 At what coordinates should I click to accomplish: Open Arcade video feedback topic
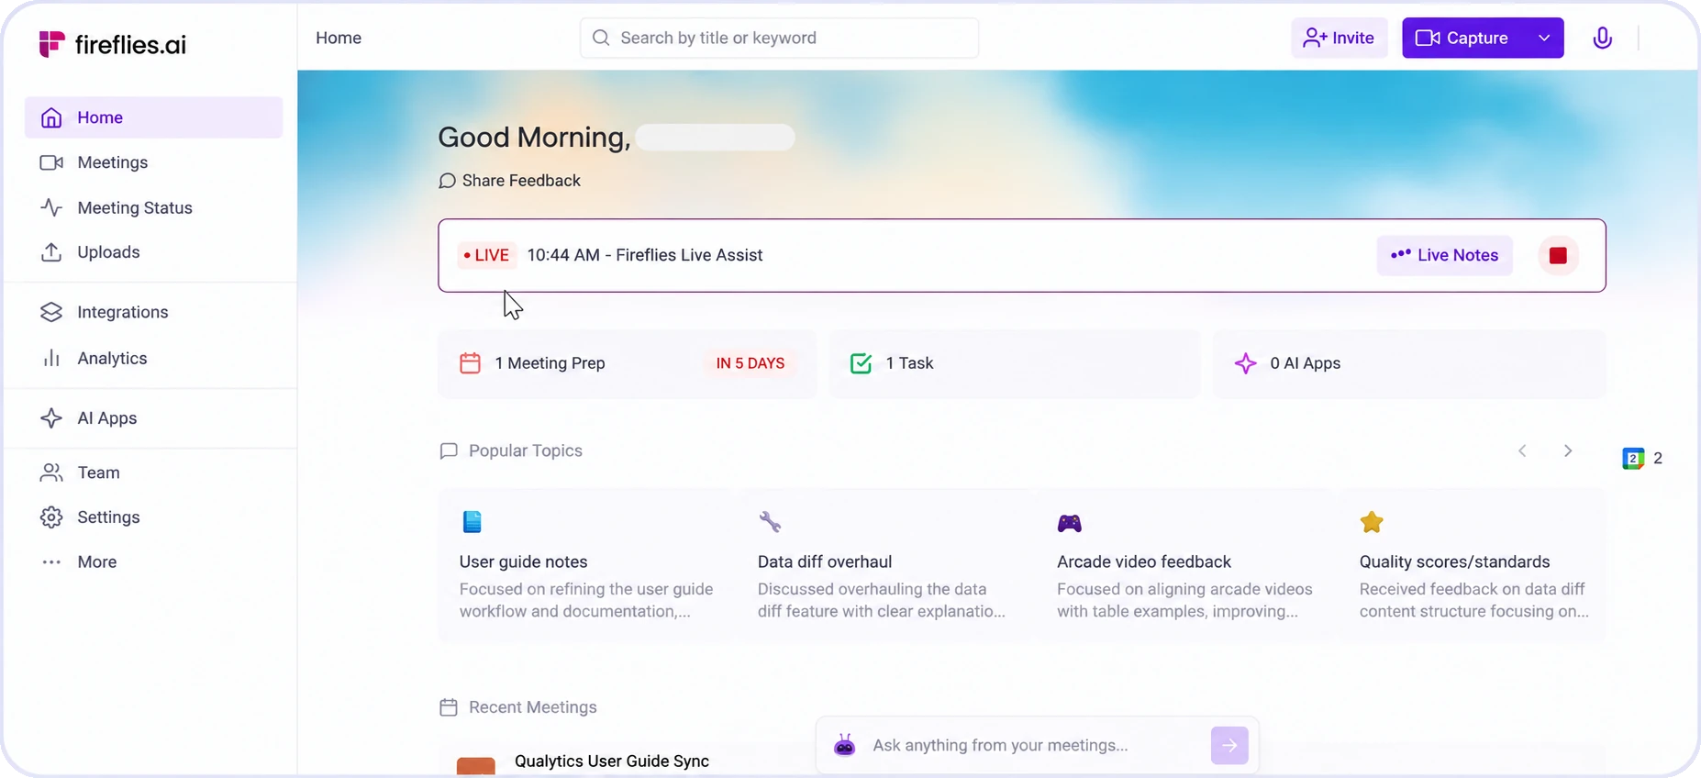pos(1184,564)
